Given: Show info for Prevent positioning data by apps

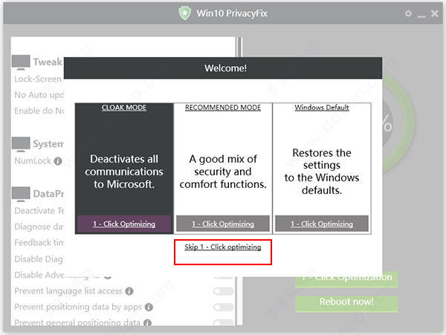Looking at the screenshot, I should click(149, 308).
